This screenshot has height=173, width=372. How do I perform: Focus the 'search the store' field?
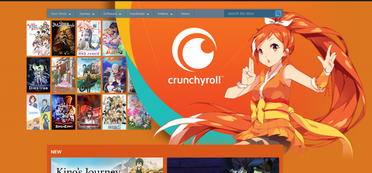250,13
